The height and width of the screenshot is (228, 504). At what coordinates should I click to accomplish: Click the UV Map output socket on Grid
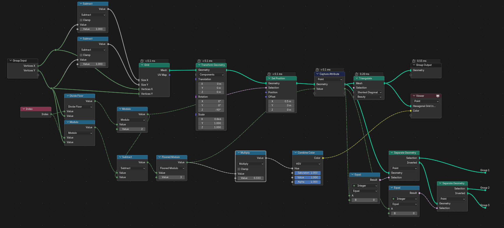[169, 75]
